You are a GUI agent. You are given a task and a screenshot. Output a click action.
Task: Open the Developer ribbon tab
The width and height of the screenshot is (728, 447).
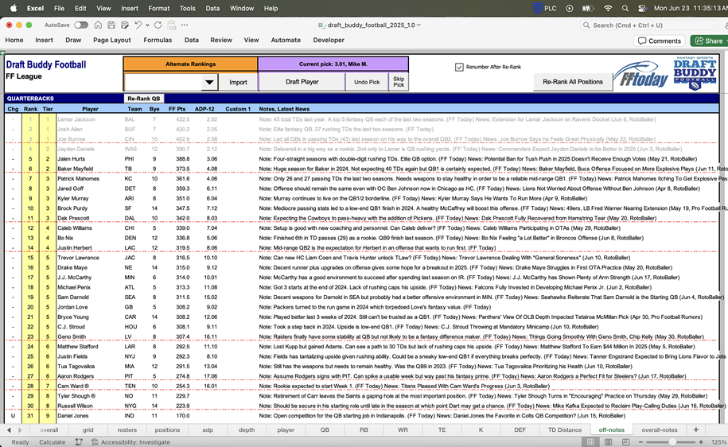pos(329,40)
